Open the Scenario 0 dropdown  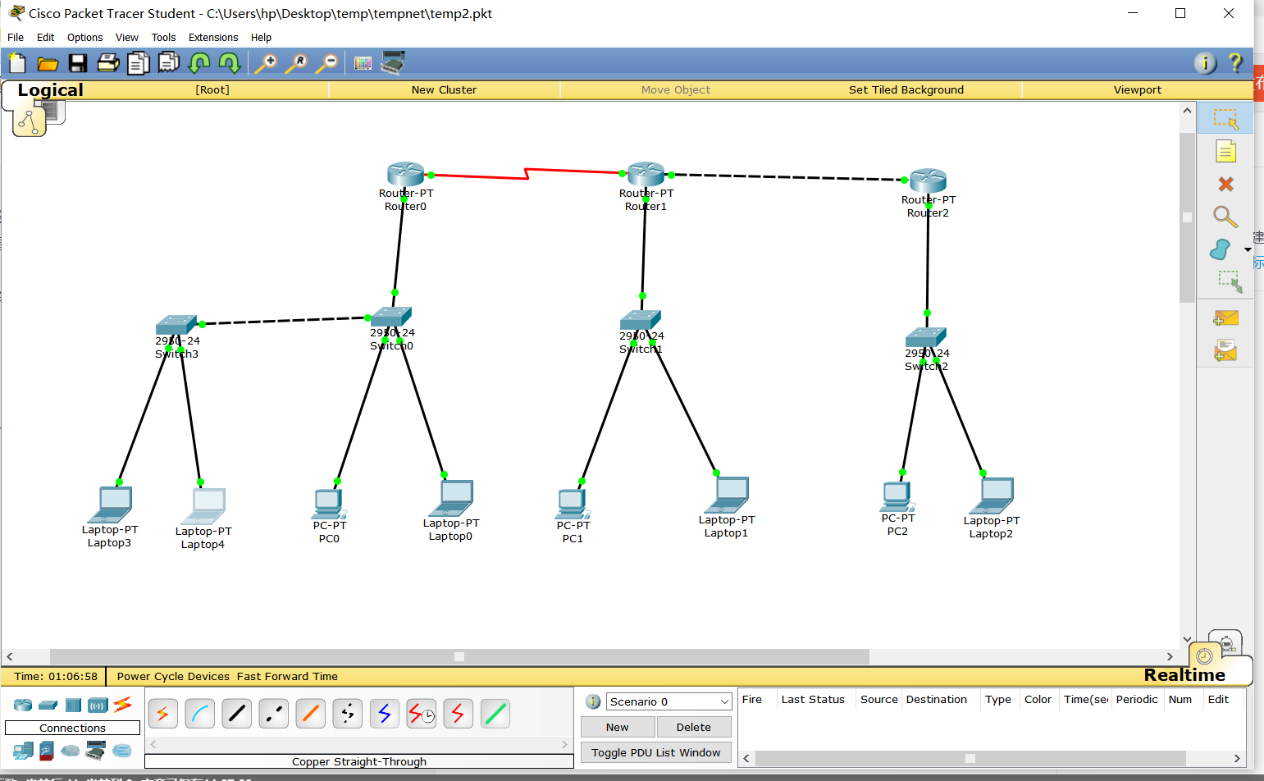click(x=669, y=701)
